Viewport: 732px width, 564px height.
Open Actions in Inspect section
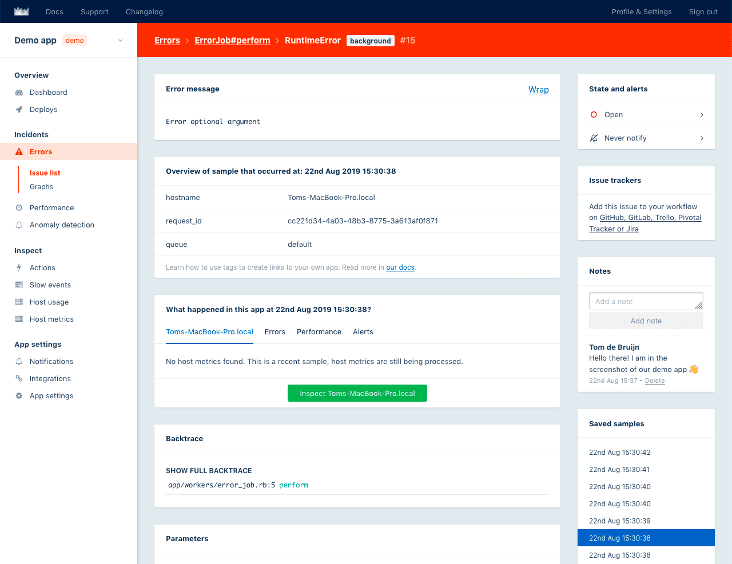point(42,268)
